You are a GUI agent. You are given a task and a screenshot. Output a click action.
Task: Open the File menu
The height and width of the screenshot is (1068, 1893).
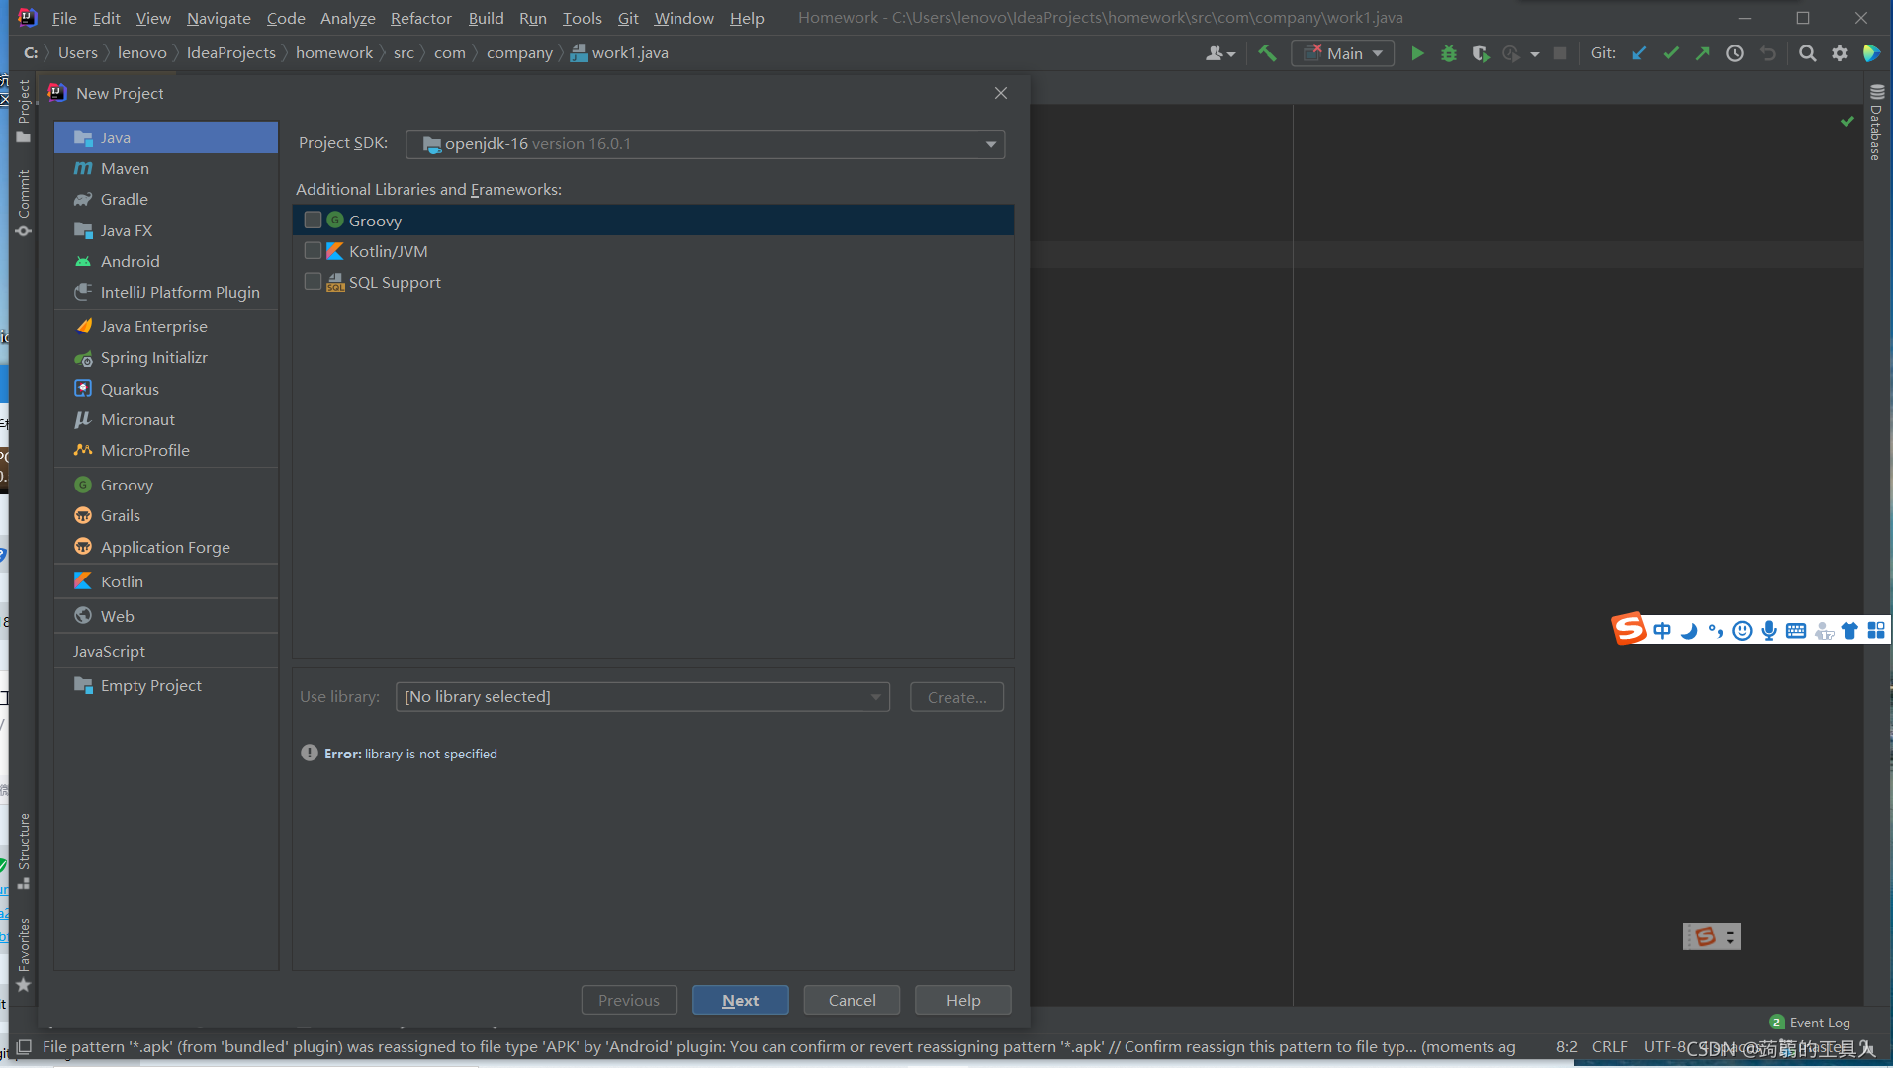64,18
